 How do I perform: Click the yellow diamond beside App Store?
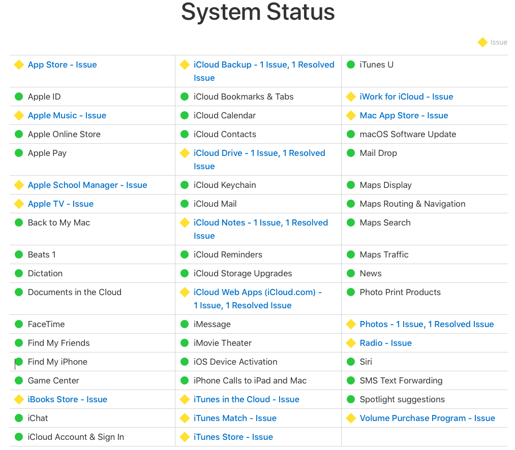click(19, 65)
